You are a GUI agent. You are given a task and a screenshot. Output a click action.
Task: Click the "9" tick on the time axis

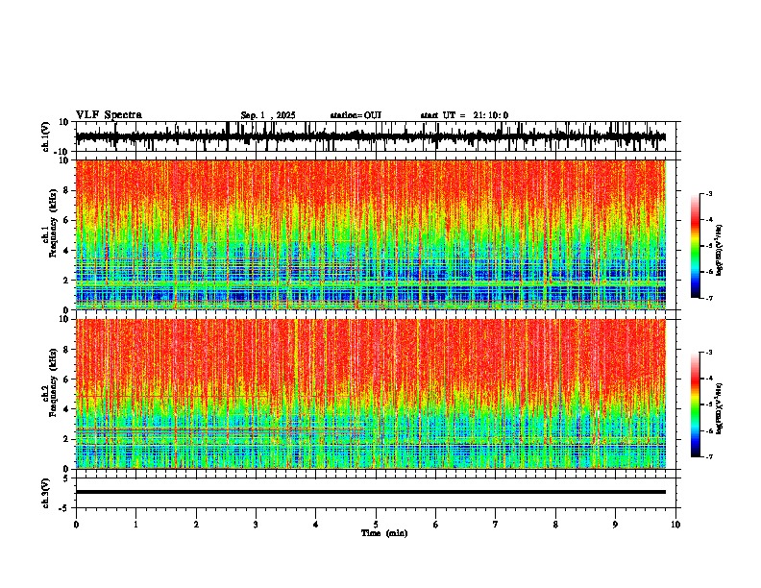[615, 525]
